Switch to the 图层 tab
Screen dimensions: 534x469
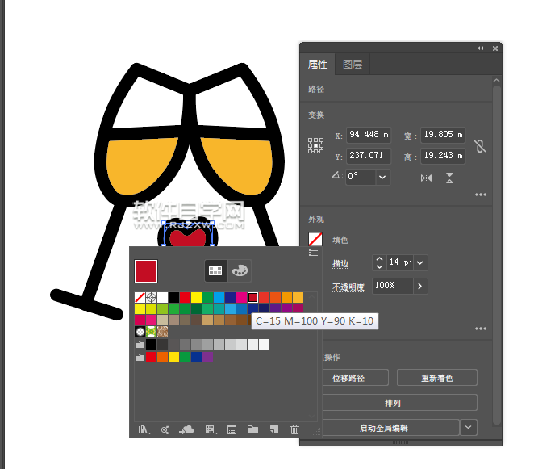pyautogui.click(x=353, y=64)
